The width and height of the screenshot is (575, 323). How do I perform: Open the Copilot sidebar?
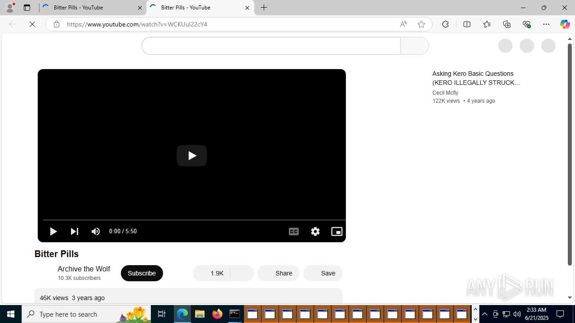pyautogui.click(x=565, y=24)
